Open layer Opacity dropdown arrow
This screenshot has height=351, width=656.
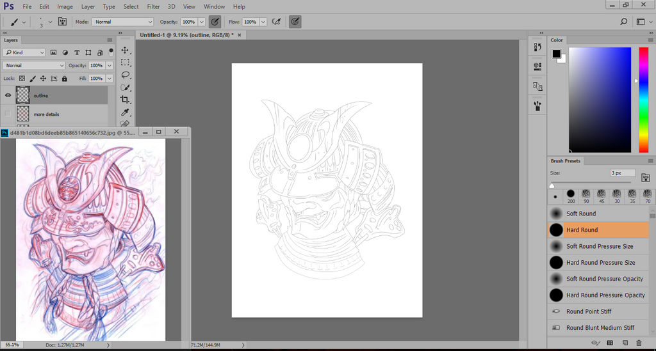tap(110, 65)
